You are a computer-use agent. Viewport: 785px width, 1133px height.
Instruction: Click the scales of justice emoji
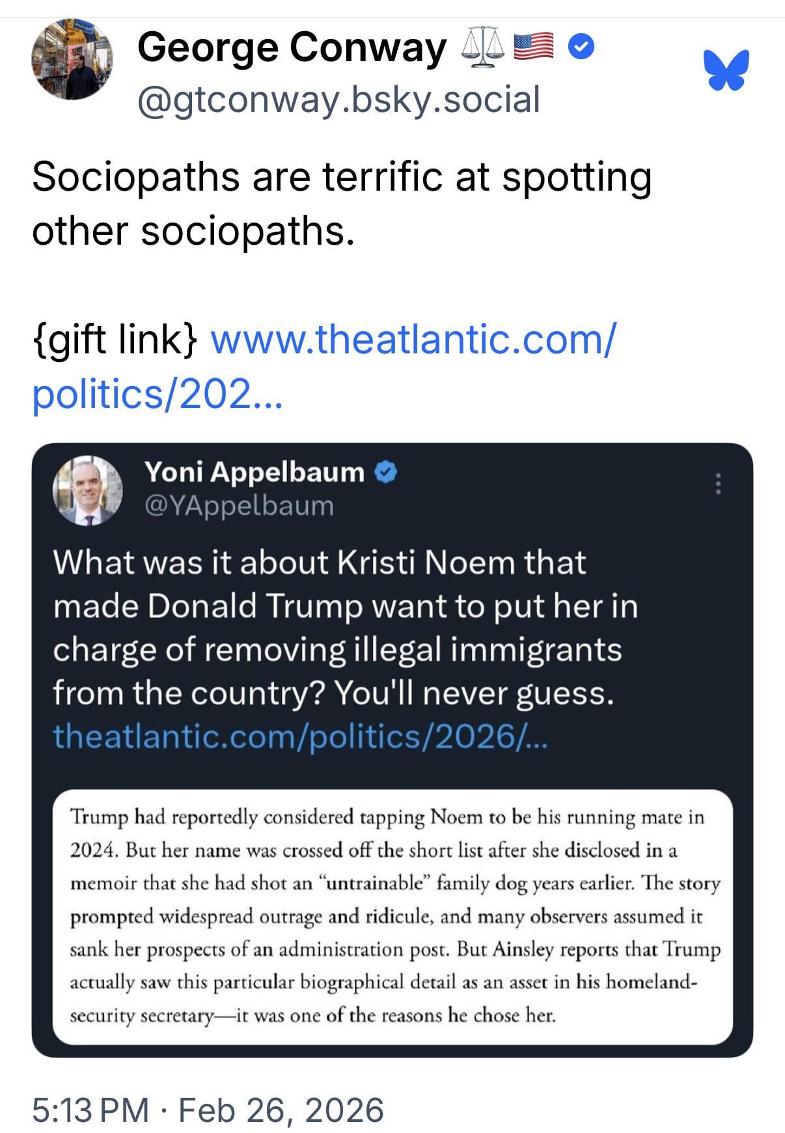tap(482, 48)
